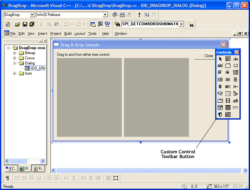Open the Build menu
This screenshot has width=250, height=190.
click(68, 34)
